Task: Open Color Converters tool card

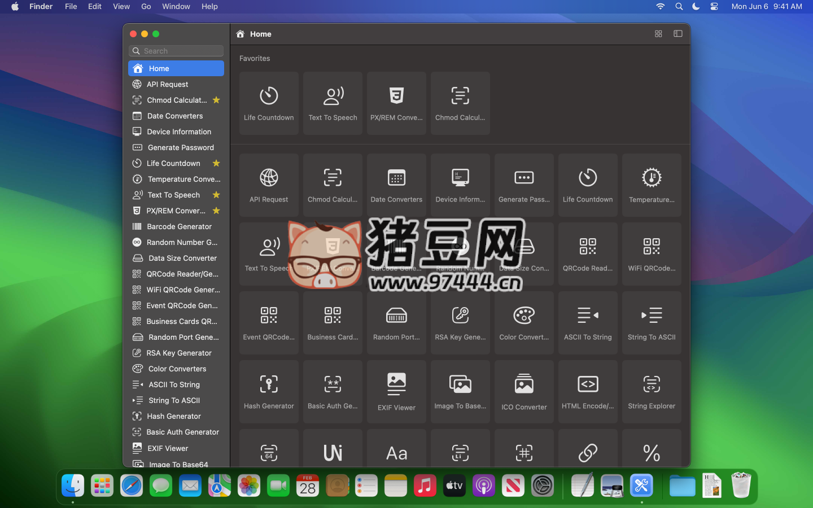Action: [x=524, y=323]
